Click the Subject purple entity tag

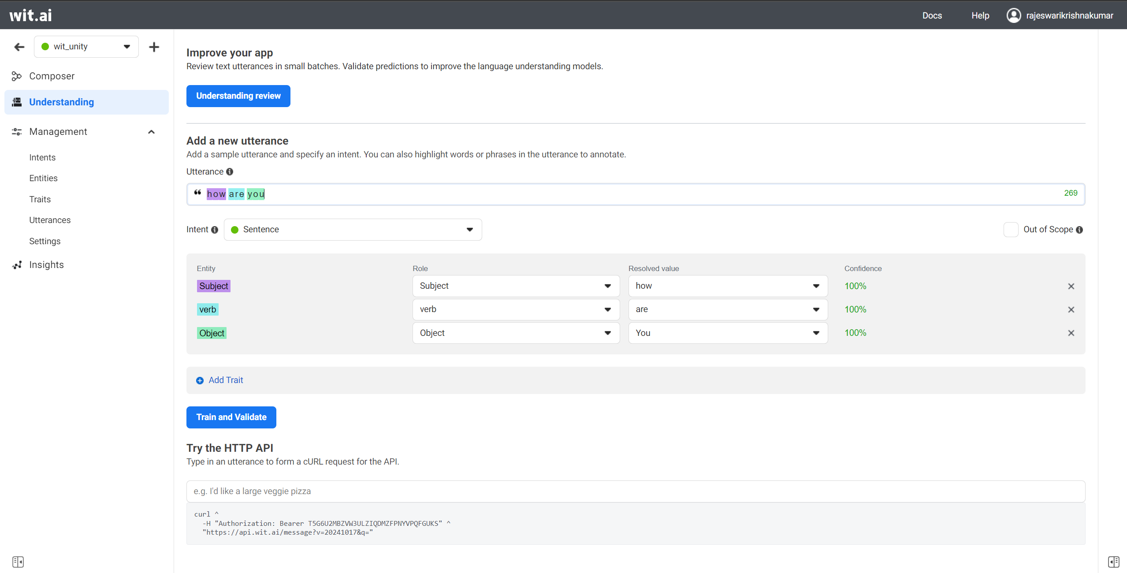[213, 286]
